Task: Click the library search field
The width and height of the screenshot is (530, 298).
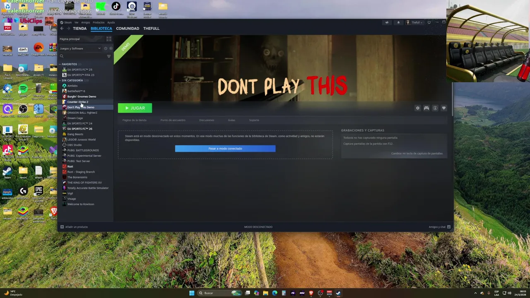Action: (83, 56)
